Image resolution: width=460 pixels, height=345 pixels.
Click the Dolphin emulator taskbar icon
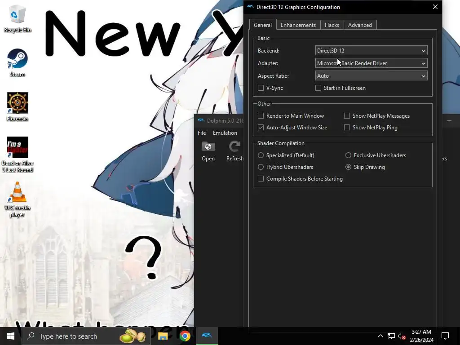pyautogui.click(x=207, y=336)
